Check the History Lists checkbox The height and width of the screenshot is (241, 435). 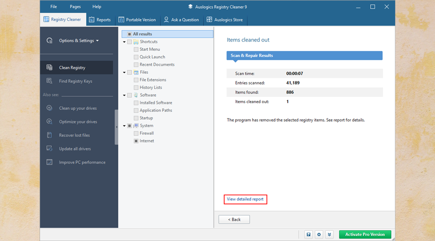(x=136, y=87)
